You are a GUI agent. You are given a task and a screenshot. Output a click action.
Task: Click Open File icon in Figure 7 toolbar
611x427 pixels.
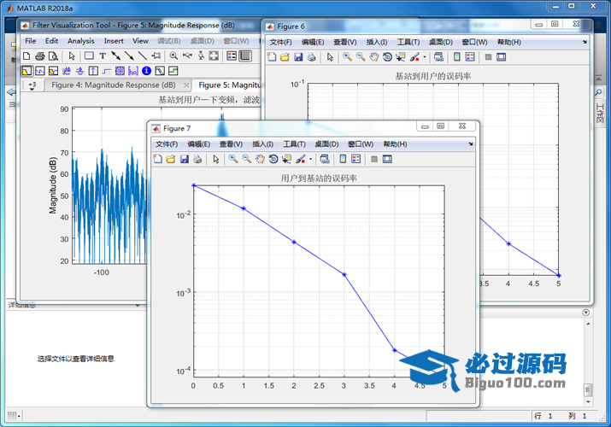pyautogui.click(x=171, y=159)
